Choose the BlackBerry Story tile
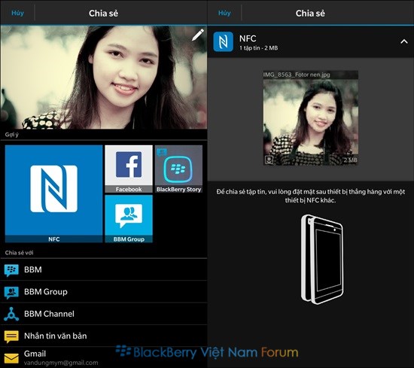 coord(178,169)
